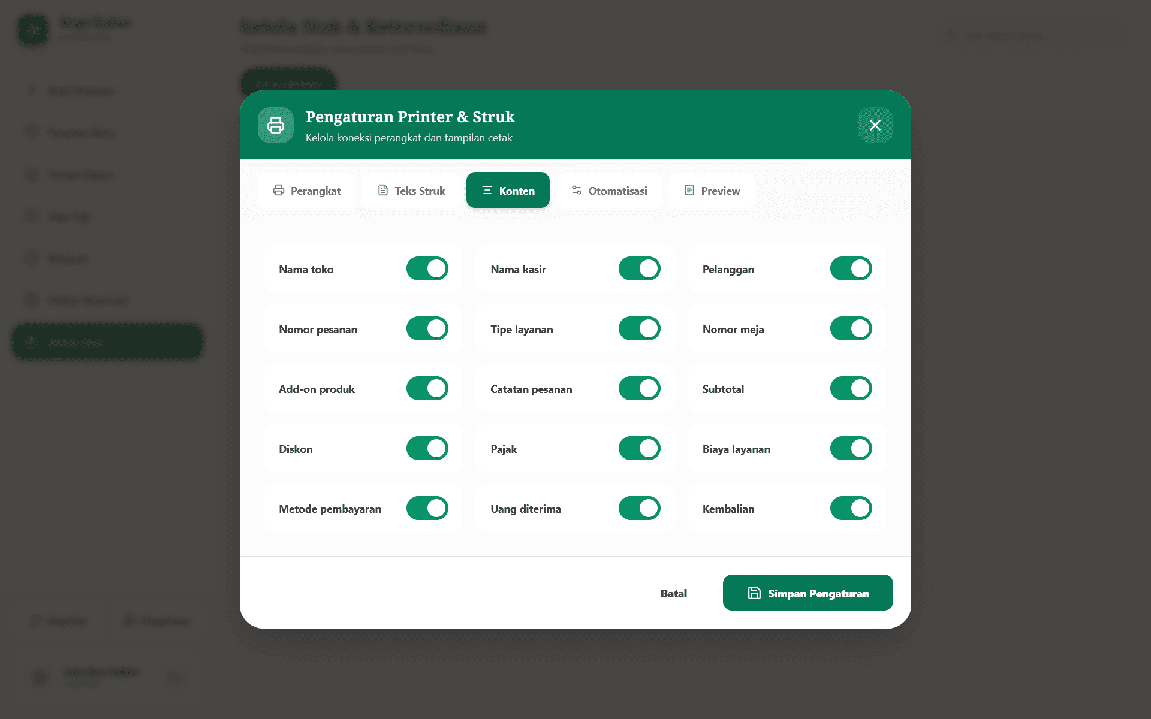Click the printer icon in the dialog header
This screenshot has height=719, width=1151.
276,125
